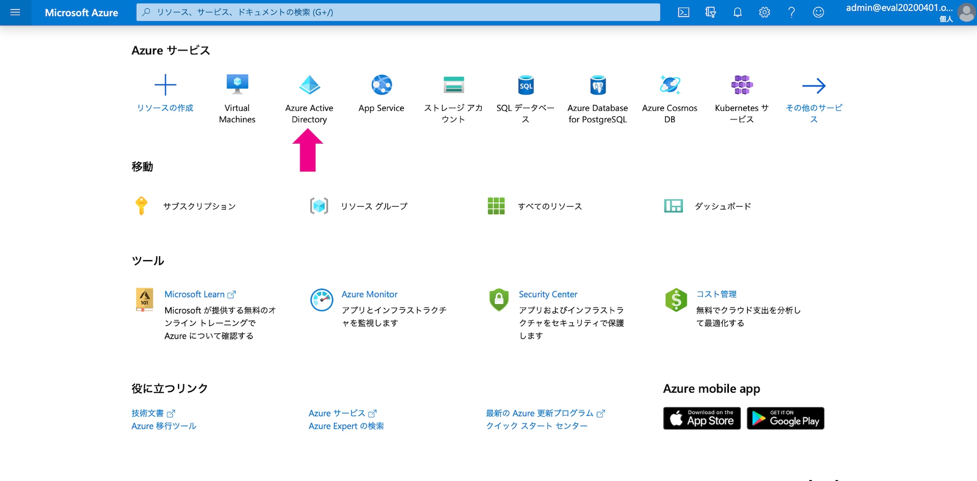The width and height of the screenshot is (977, 481).
Task: Open the Azure Expert の検索 link
Action: [x=346, y=426]
